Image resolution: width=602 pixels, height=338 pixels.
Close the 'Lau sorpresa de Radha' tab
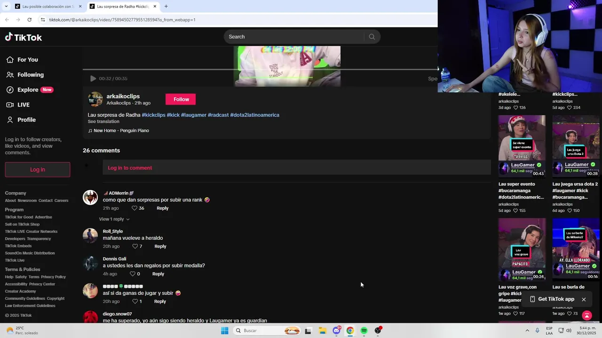point(155,7)
